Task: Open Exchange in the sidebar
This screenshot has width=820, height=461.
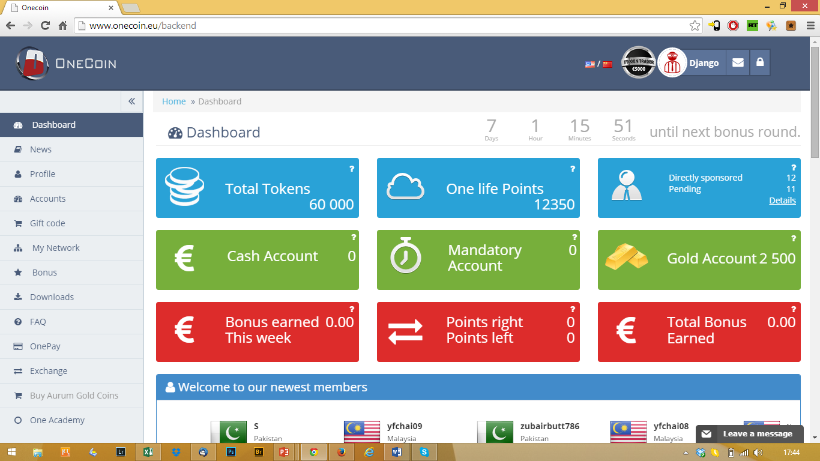Action: point(71,371)
